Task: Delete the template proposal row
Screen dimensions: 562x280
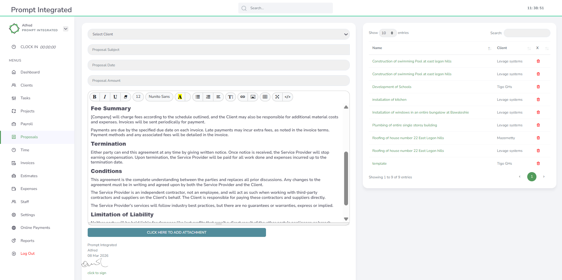Action: pos(538,163)
